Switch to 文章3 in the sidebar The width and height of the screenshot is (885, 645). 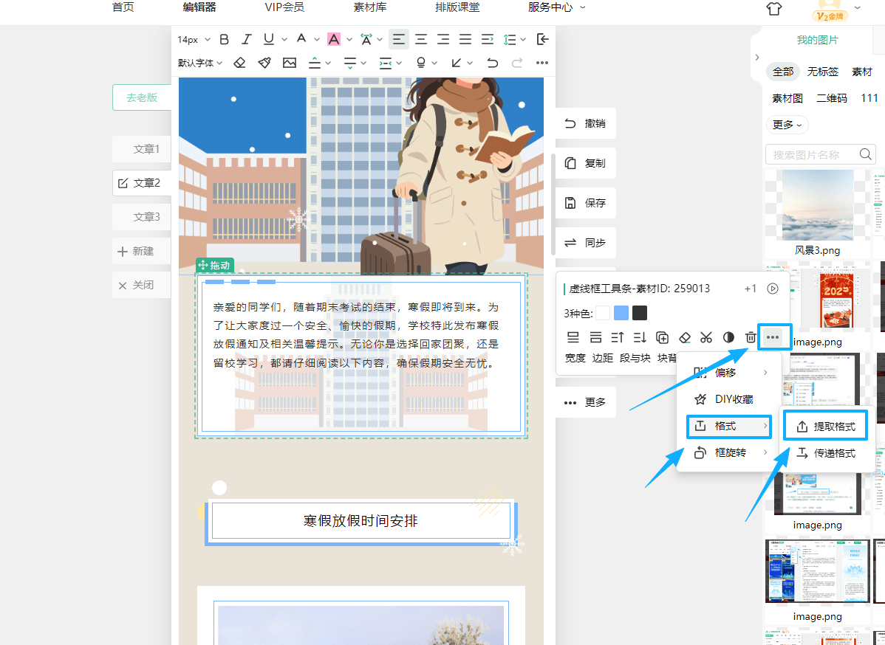pyautogui.click(x=142, y=216)
